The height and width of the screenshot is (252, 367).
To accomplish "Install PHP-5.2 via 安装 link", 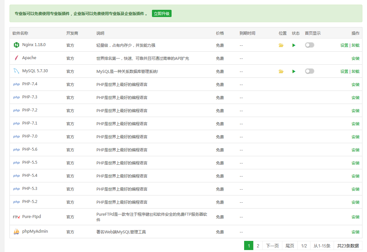I will point(356,202).
